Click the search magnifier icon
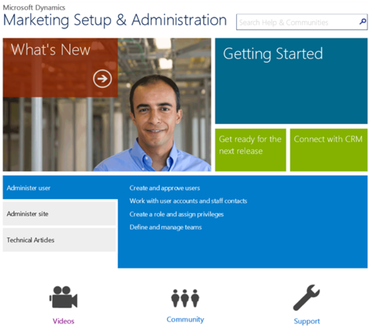Image resolution: width=373 pixels, height=334 pixels. tap(362, 22)
